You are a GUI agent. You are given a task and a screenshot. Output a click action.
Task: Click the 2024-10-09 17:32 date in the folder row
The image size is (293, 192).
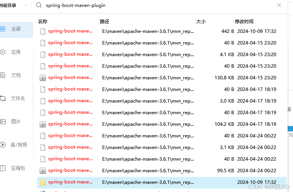[x=257, y=182]
